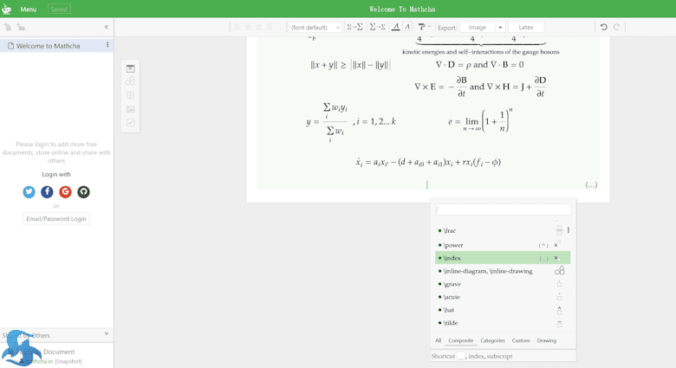
Task: Select the highlighted \index suggestion
Action: click(x=503, y=258)
